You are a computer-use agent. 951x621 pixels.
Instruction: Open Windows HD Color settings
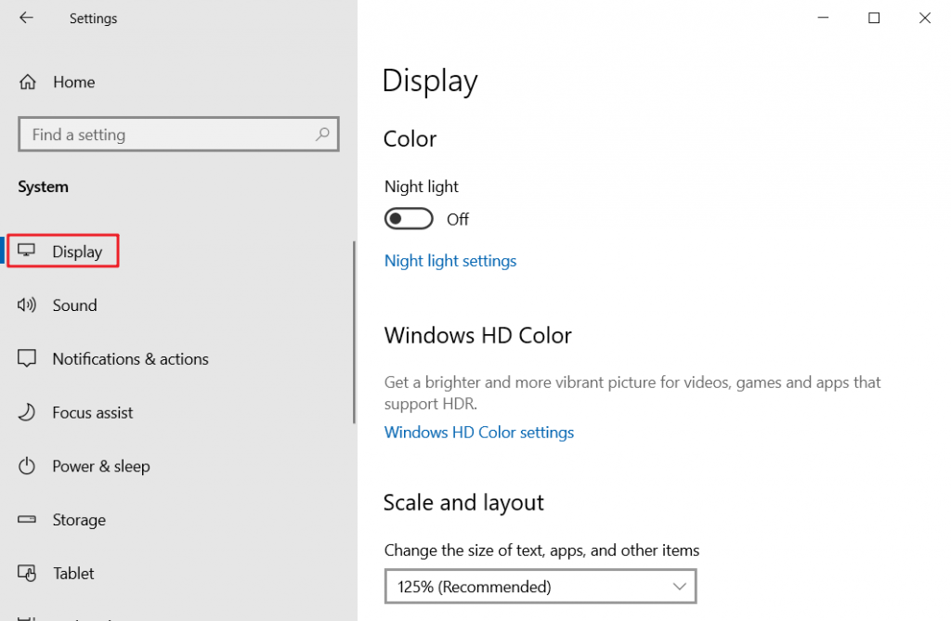click(x=479, y=432)
